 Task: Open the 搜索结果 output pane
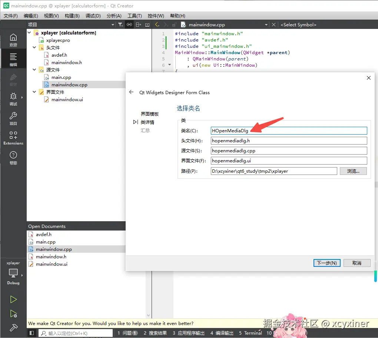[155, 333]
